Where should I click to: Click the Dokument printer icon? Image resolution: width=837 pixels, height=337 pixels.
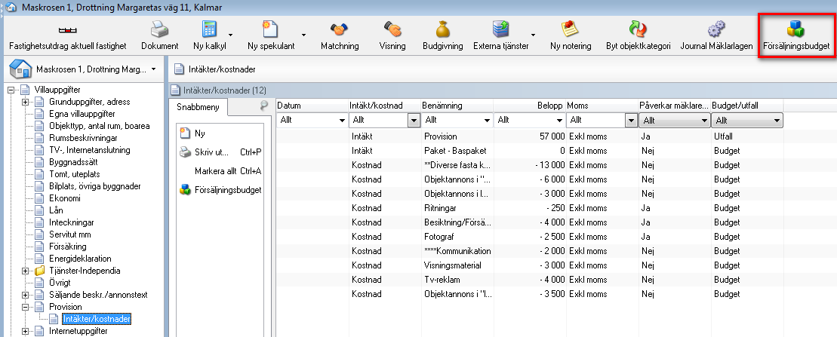pyautogui.click(x=159, y=29)
